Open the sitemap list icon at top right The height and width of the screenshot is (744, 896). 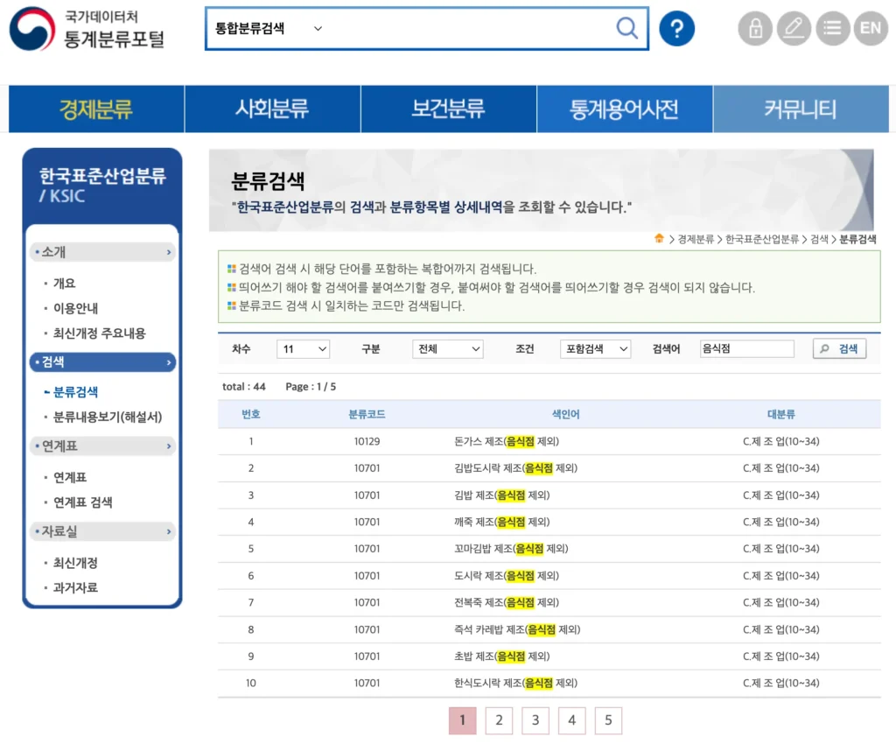tap(832, 28)
